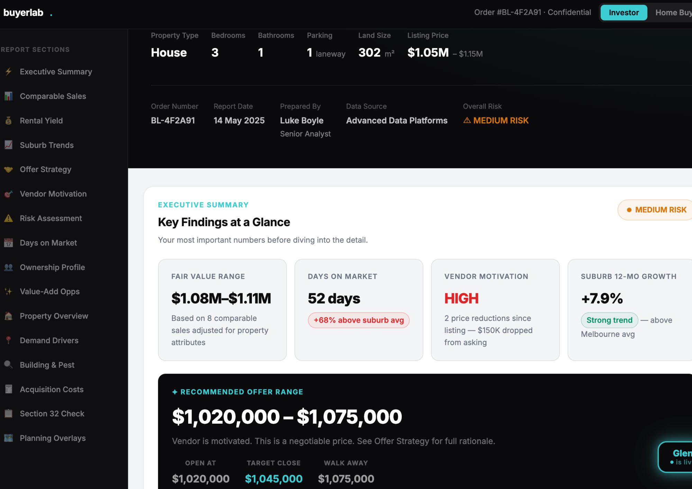Click the $1,045,000 target close value
The width and height of the screenshot is (692, 489).
(x=274, y=479)
